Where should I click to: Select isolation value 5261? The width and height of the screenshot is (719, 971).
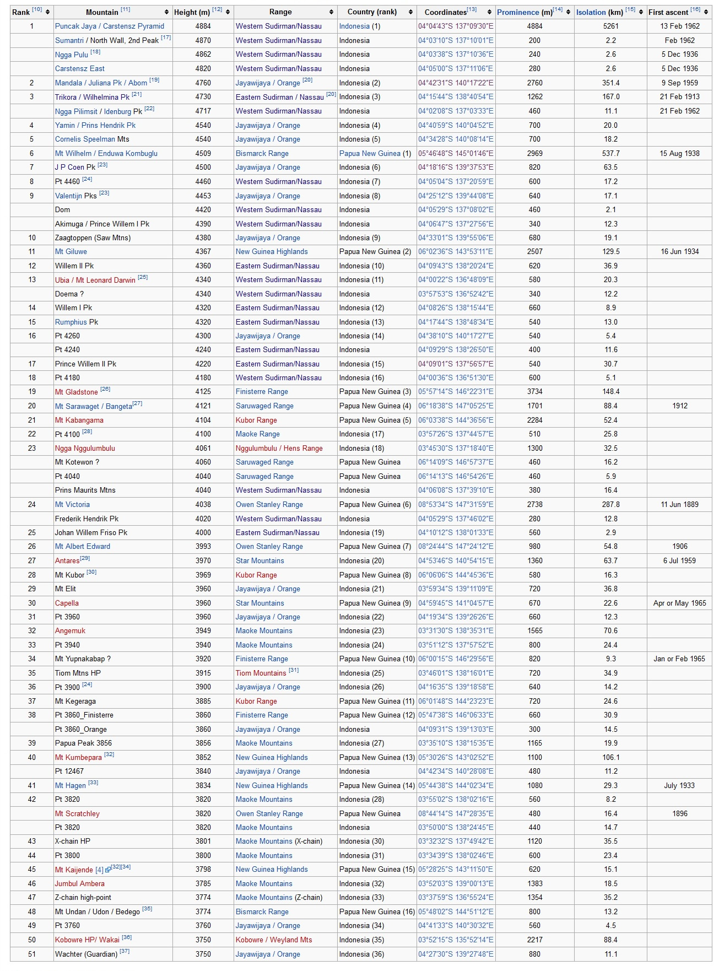pos(610,26)
